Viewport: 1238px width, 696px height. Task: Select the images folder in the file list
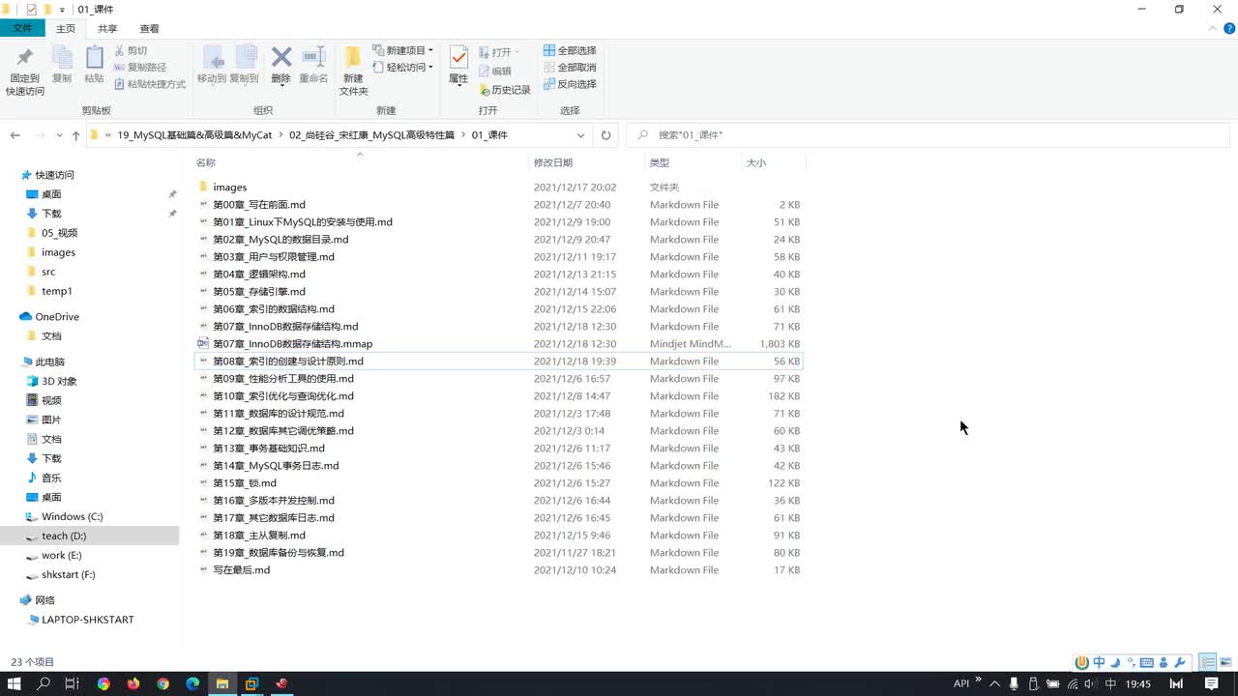pos(229,188)
